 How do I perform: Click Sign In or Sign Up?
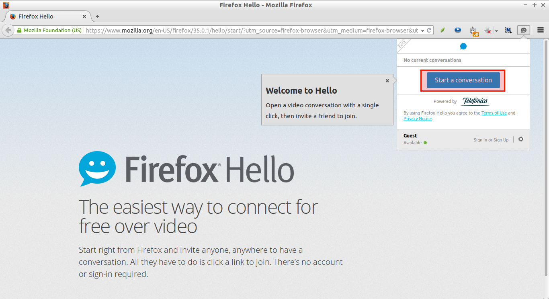[491, 140]
